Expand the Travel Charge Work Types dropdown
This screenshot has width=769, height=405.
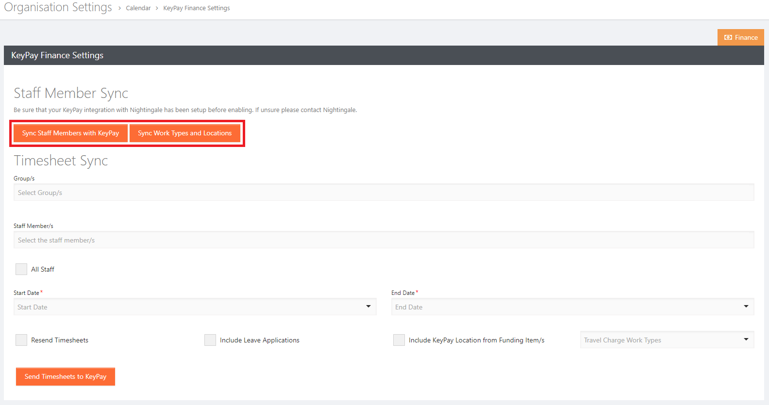(667, 340)
